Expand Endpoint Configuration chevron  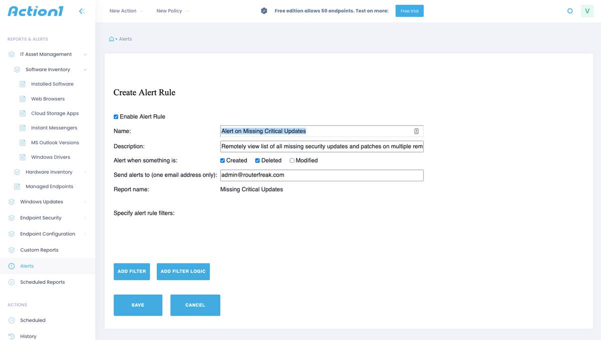[85, 234]
